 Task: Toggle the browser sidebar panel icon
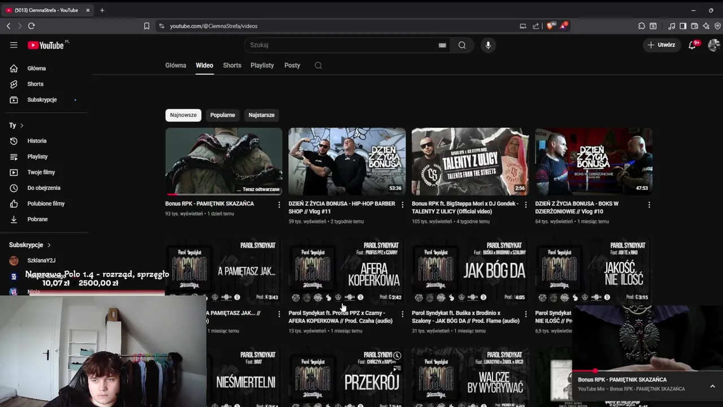(683, 26)
